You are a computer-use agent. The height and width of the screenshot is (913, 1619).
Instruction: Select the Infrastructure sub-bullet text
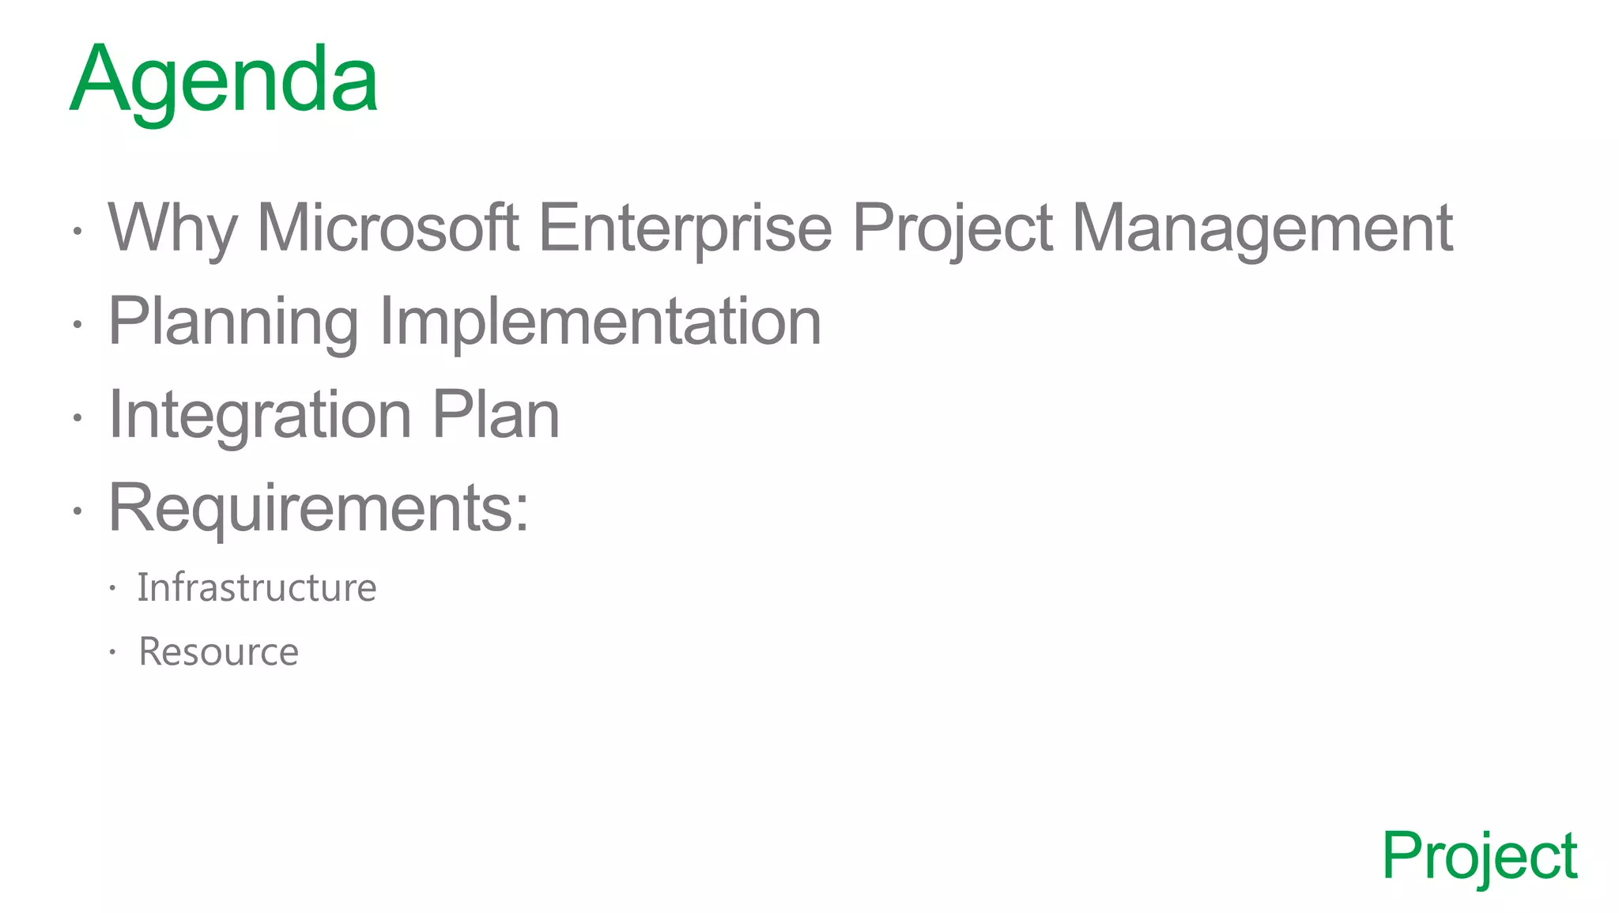click(x=257, y=587)
